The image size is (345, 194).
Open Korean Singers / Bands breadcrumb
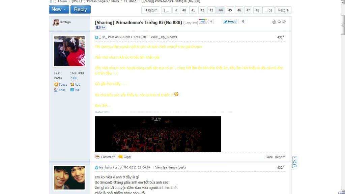point(103,1)
